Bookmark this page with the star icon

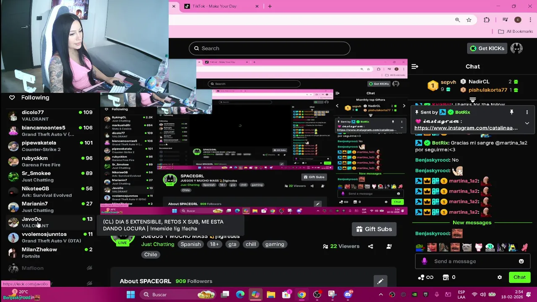coord(469,20)
